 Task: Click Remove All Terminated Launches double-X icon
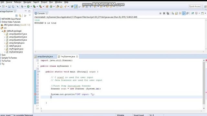(168, 13)
